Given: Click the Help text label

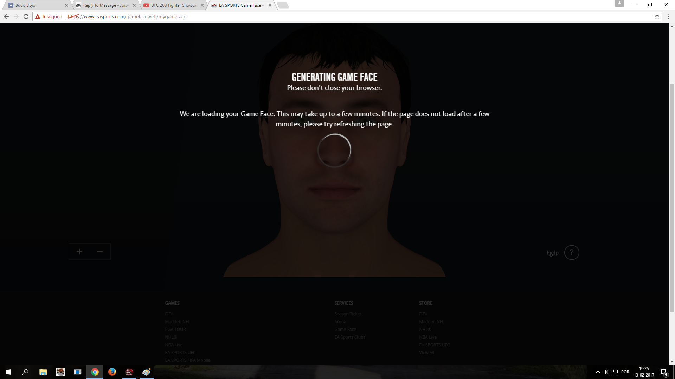Looking at the screenshot, I should (x=552, y=253).
